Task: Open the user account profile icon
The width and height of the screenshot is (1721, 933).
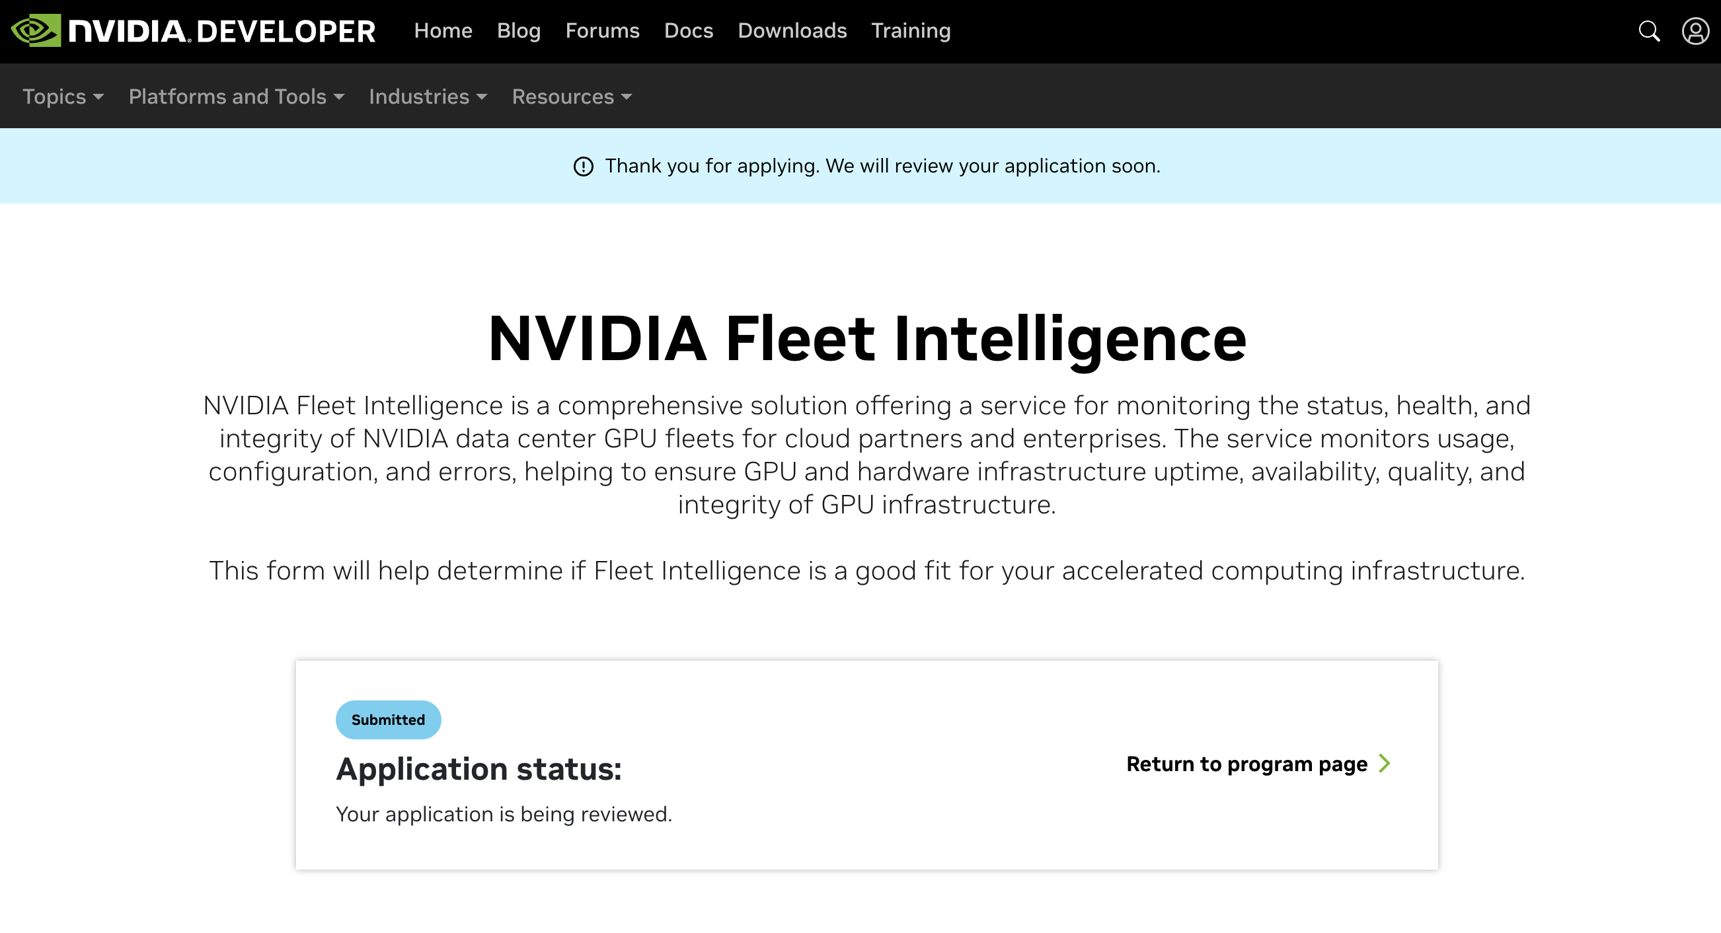Action: click(1695, 30)
